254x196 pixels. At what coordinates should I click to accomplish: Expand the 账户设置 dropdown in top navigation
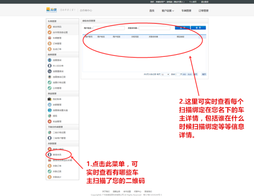(168, 11)
